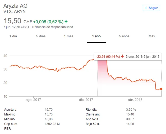Click the green up arrow price indicator
Viewport: 166px width, 134px height.
[66, 22]
